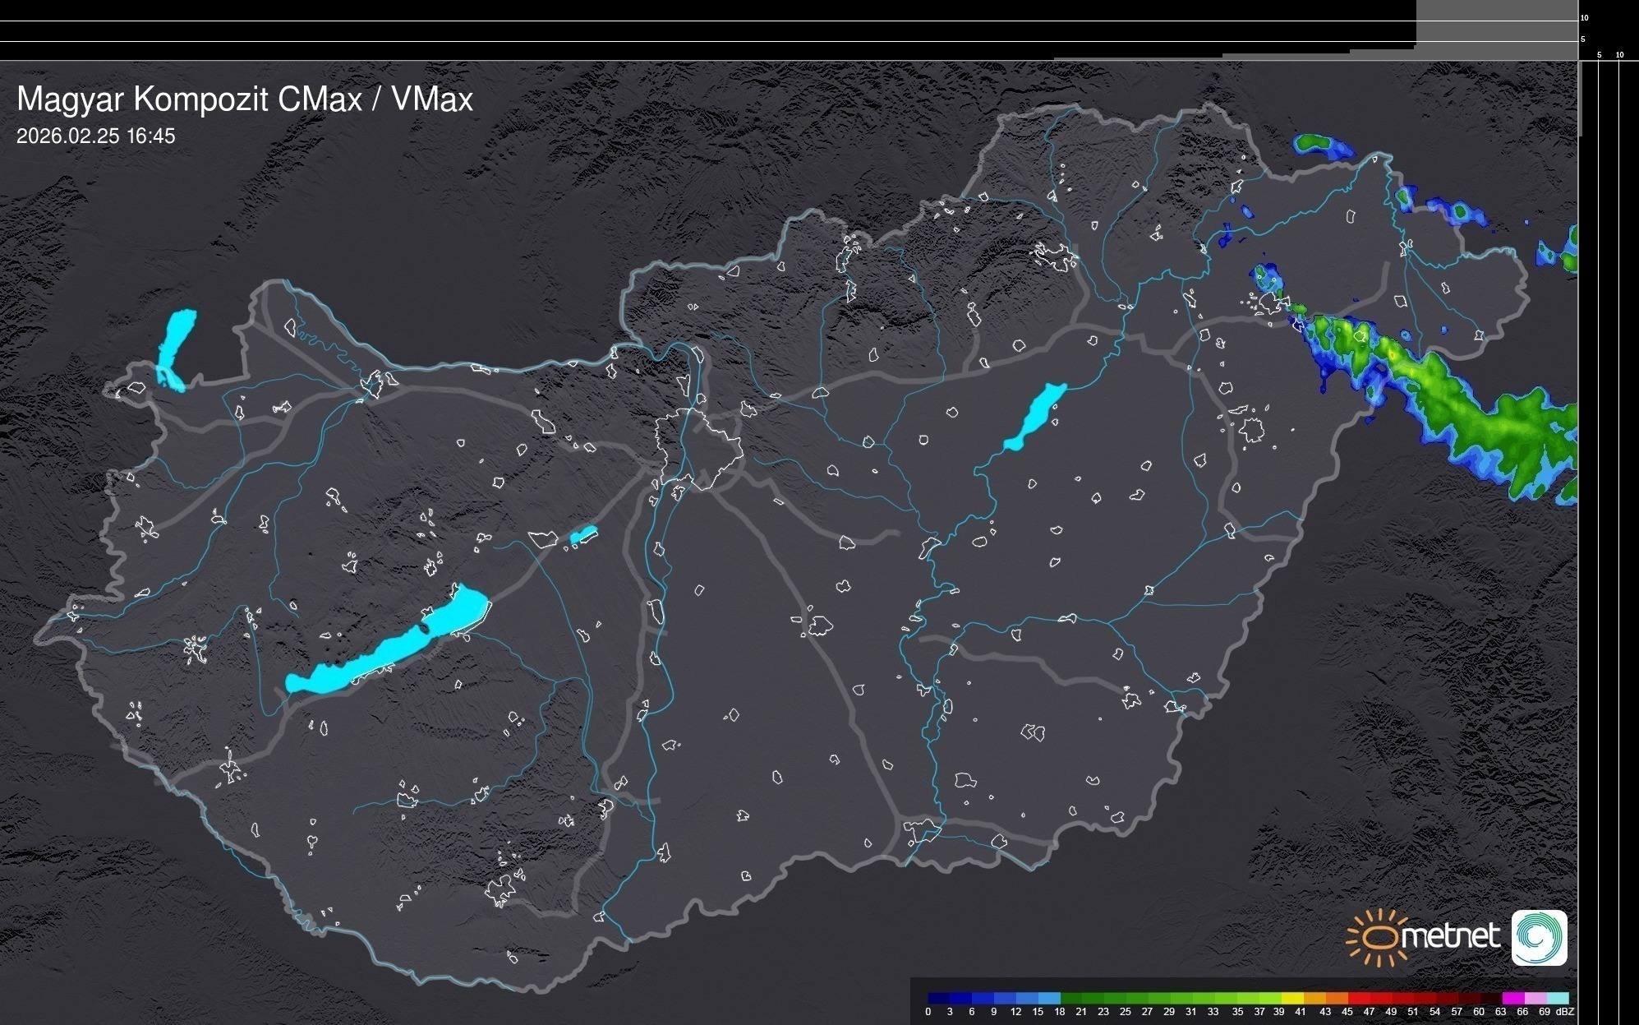Image resolution: width=1639 pixels, height=1025 pixels.
Task: Click the cyan 69 dBZ legend swatch
Action: pyautogui.click(x=1557, y=998)
